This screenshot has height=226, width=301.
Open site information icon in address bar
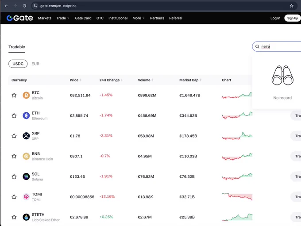pos(35,6)
